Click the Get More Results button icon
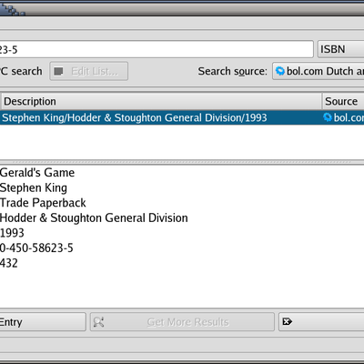364x364 pixels. tap(98, 322)
